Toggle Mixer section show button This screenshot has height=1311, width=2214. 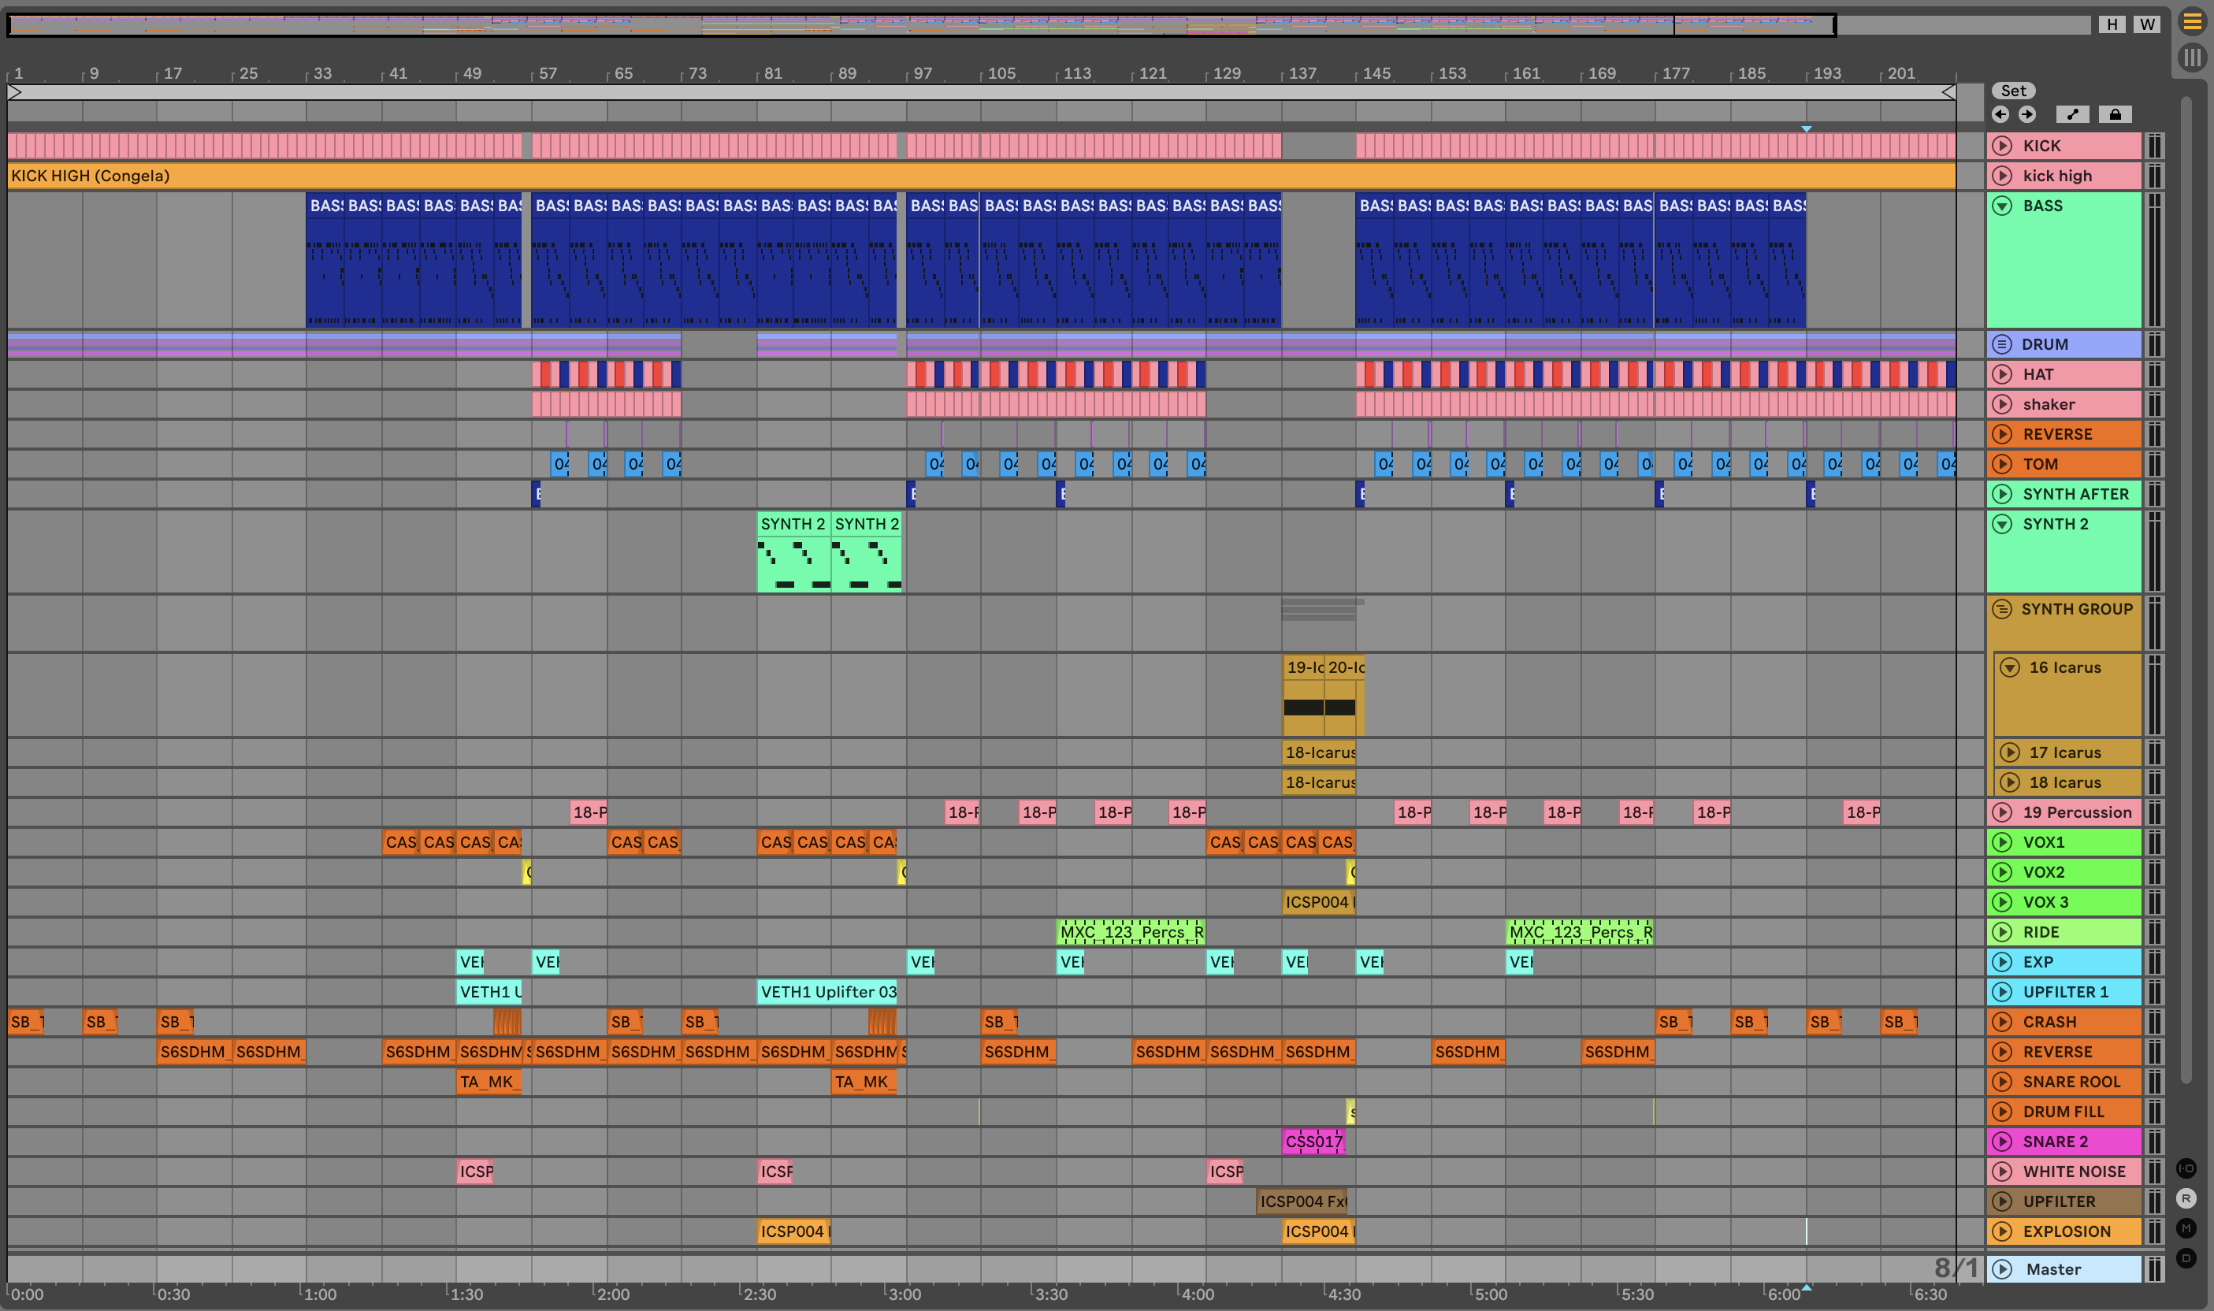[2186, 1228]
